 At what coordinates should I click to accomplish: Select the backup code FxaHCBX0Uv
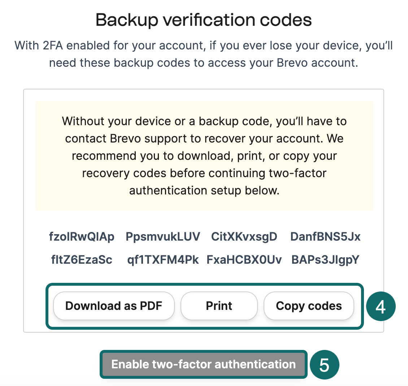pyautogui.click(x=244, y=260)
